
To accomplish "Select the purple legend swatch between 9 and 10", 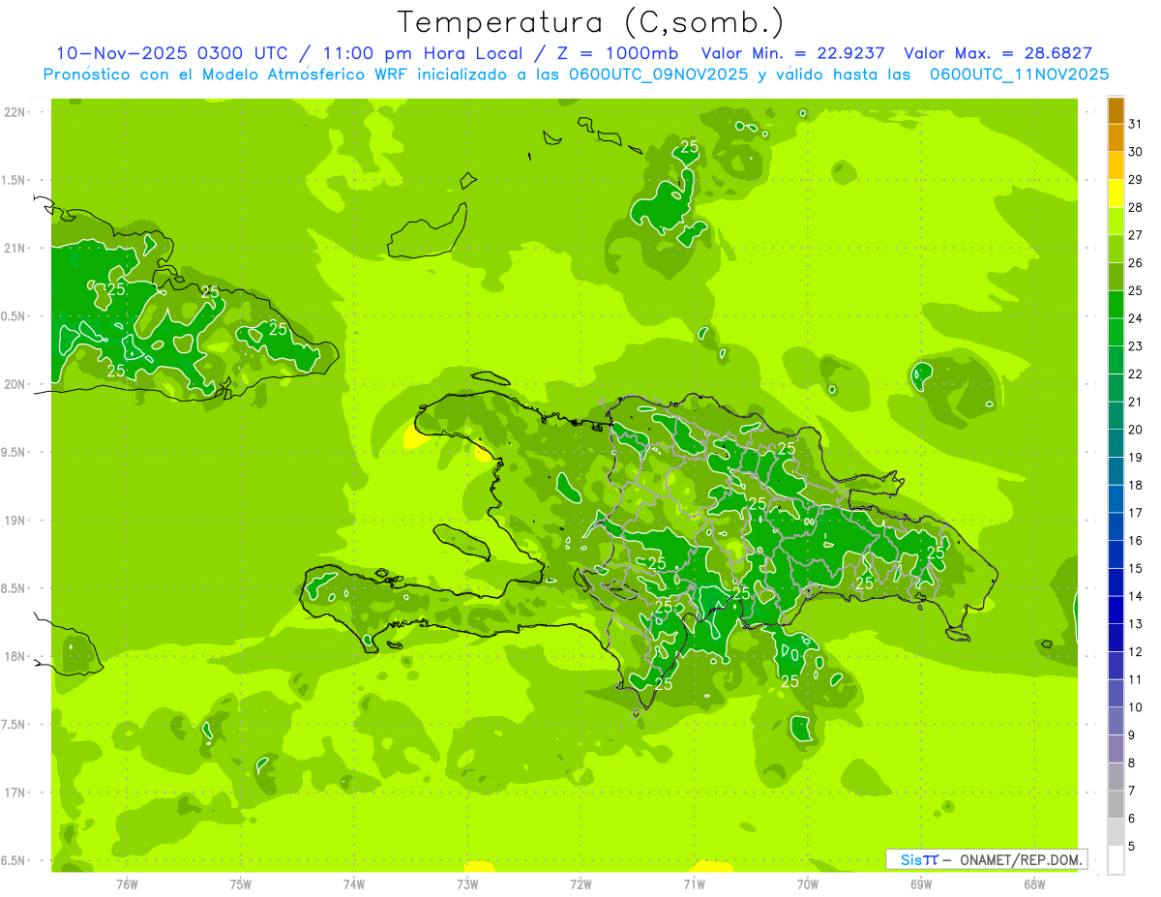I will (x=1116, y=721).
